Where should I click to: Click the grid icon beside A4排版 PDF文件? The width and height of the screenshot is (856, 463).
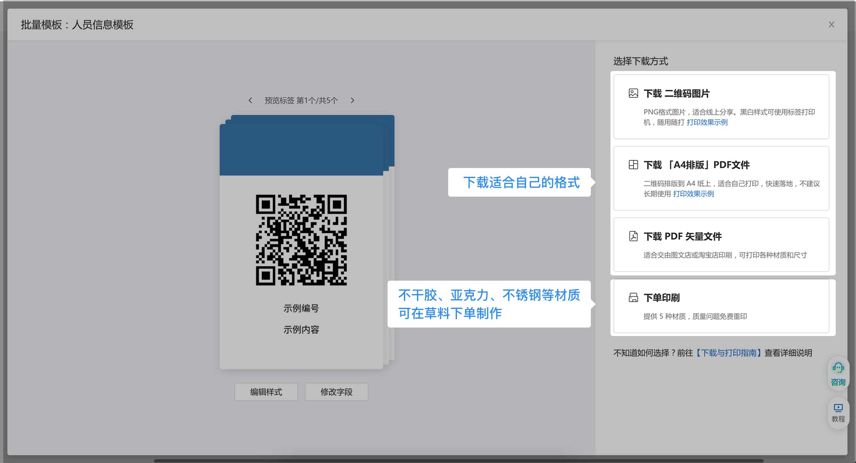[633, 165]
